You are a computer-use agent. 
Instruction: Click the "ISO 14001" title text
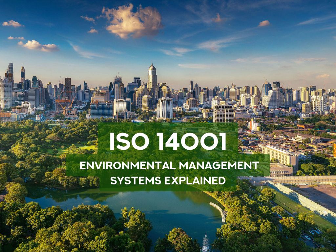[168, 141]
